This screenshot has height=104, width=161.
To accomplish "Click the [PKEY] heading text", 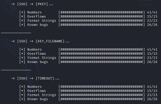I will 42,4.
